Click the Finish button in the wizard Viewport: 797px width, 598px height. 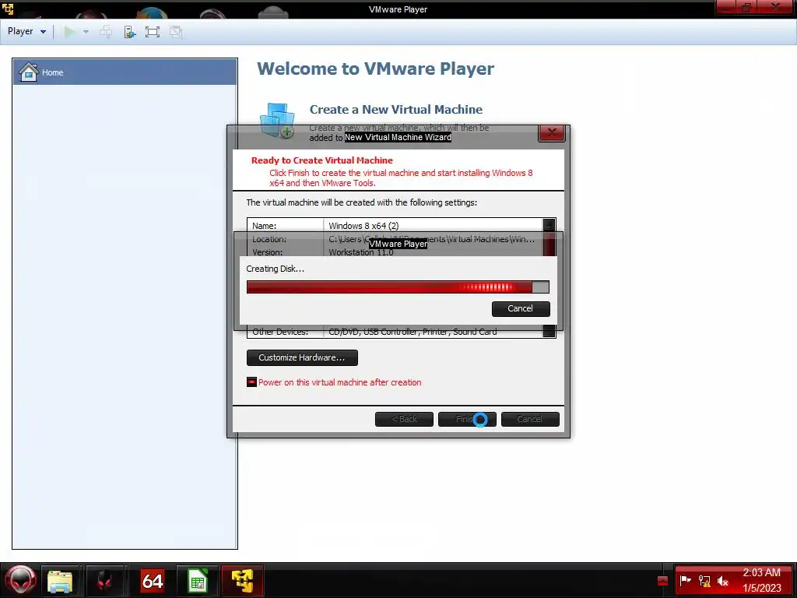click(x=467, y=419)
